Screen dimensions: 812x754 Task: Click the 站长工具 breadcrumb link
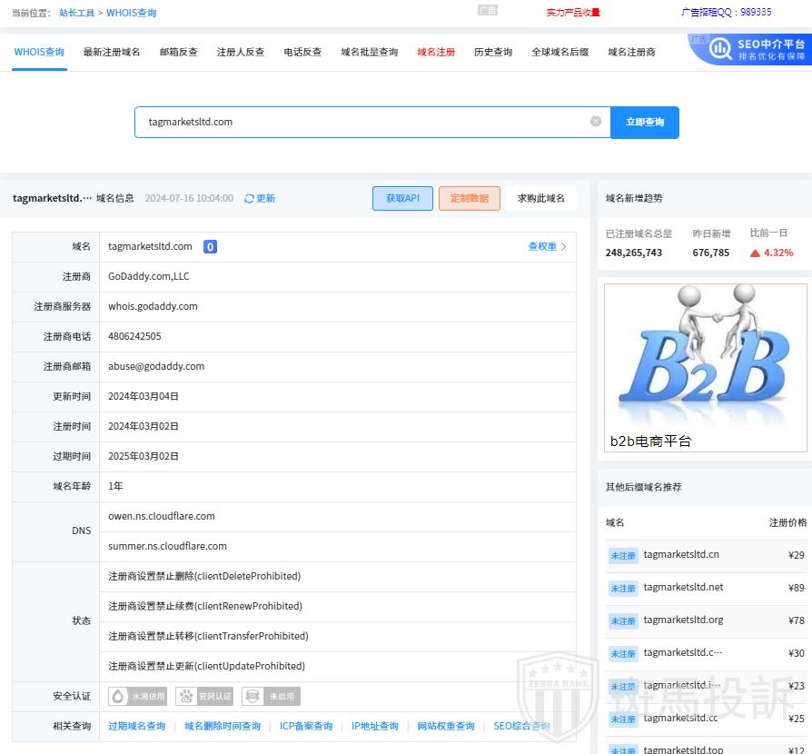76,14
